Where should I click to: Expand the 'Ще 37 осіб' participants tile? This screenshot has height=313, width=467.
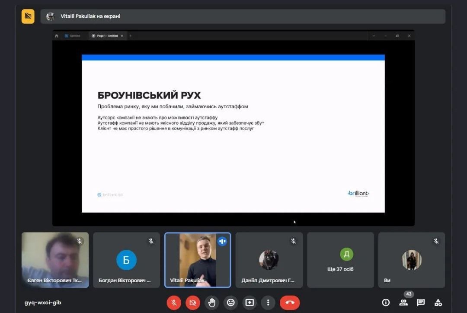[x=340, y=260]
